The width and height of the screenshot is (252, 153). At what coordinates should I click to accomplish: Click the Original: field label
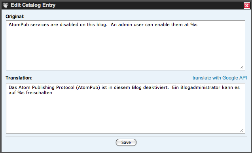(x=15, y=17)
